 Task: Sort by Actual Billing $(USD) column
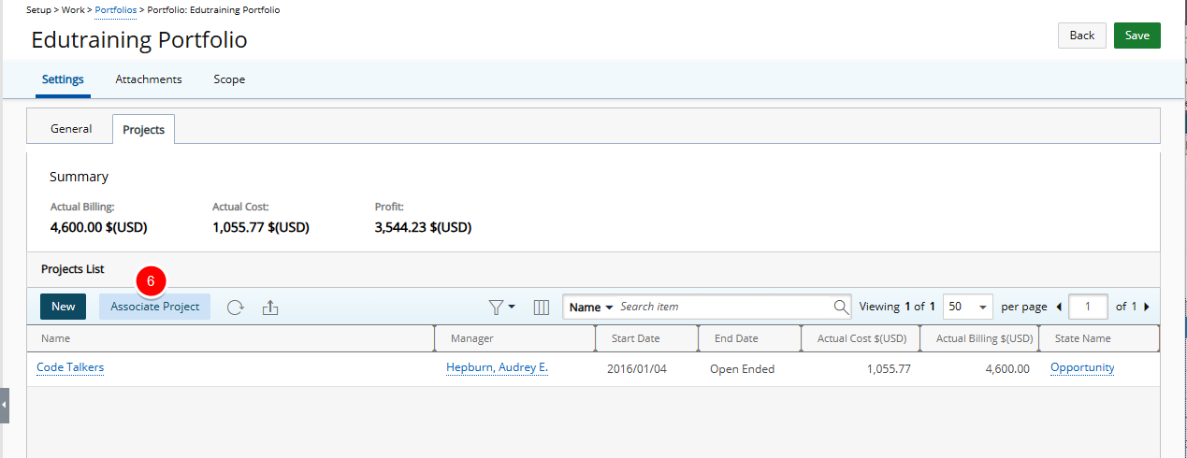click(979, 338)
